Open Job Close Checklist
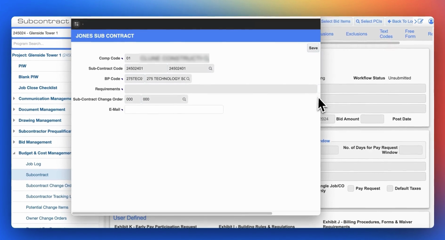 click(x=38, y=88)
